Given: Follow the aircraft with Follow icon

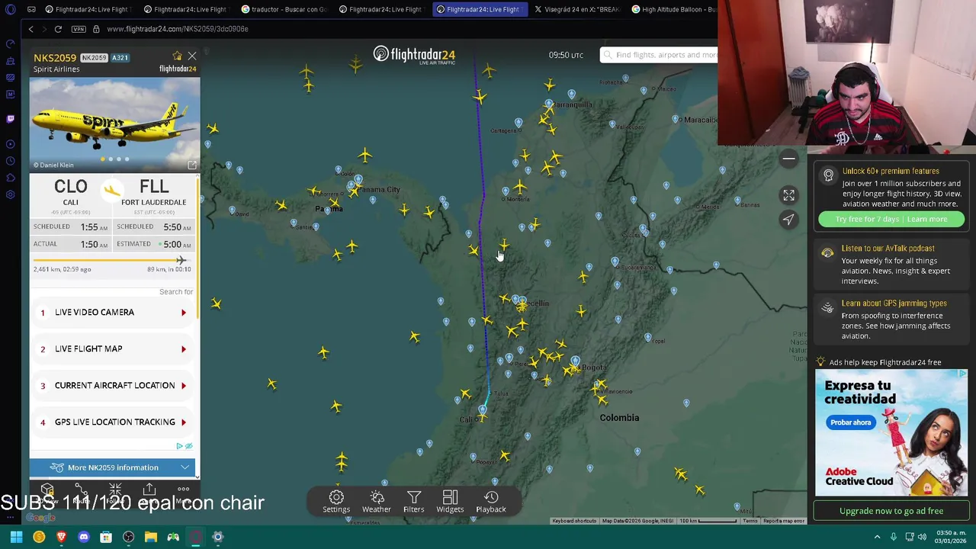Looking at the screenshot, I should [x=115, y=492].
